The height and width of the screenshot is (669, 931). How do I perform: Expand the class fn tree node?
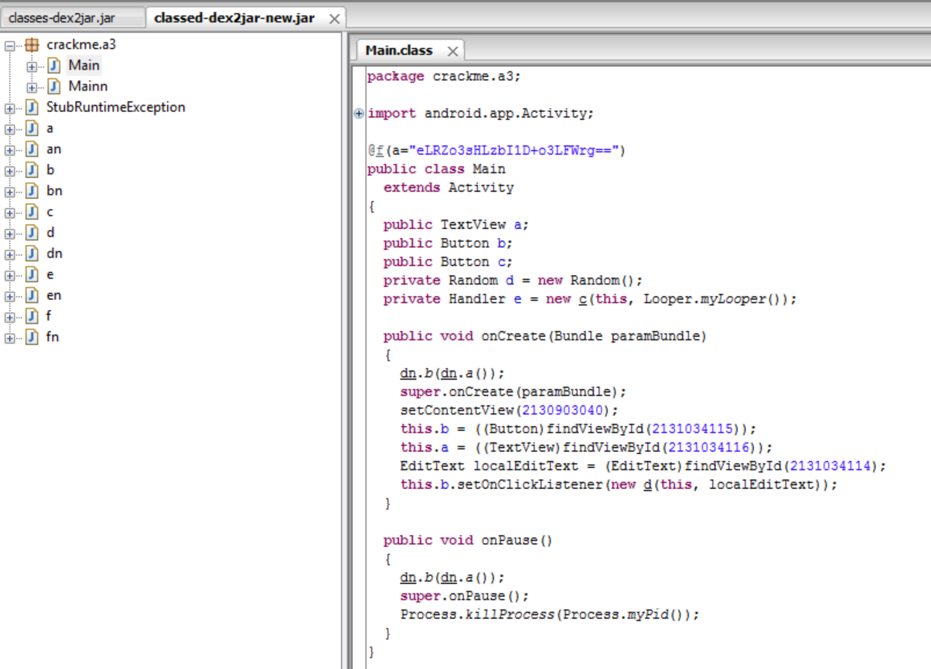pos(9,337)
